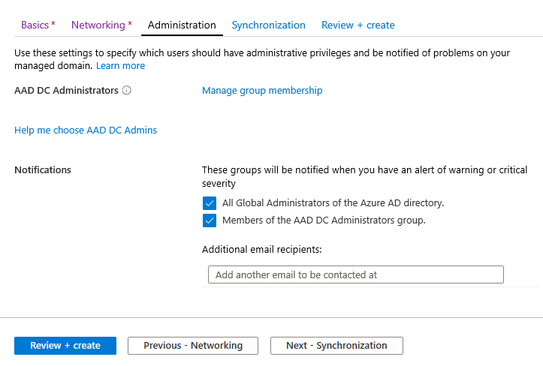Click the Previous - Networking button
Screen dimensions: 543x366
tap(193, 346)
